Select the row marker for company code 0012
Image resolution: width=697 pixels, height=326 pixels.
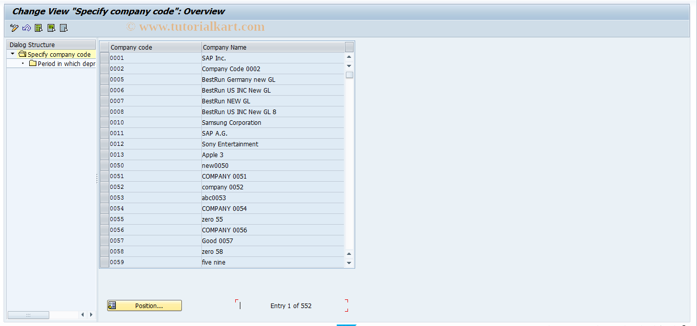tap(105, 144)
